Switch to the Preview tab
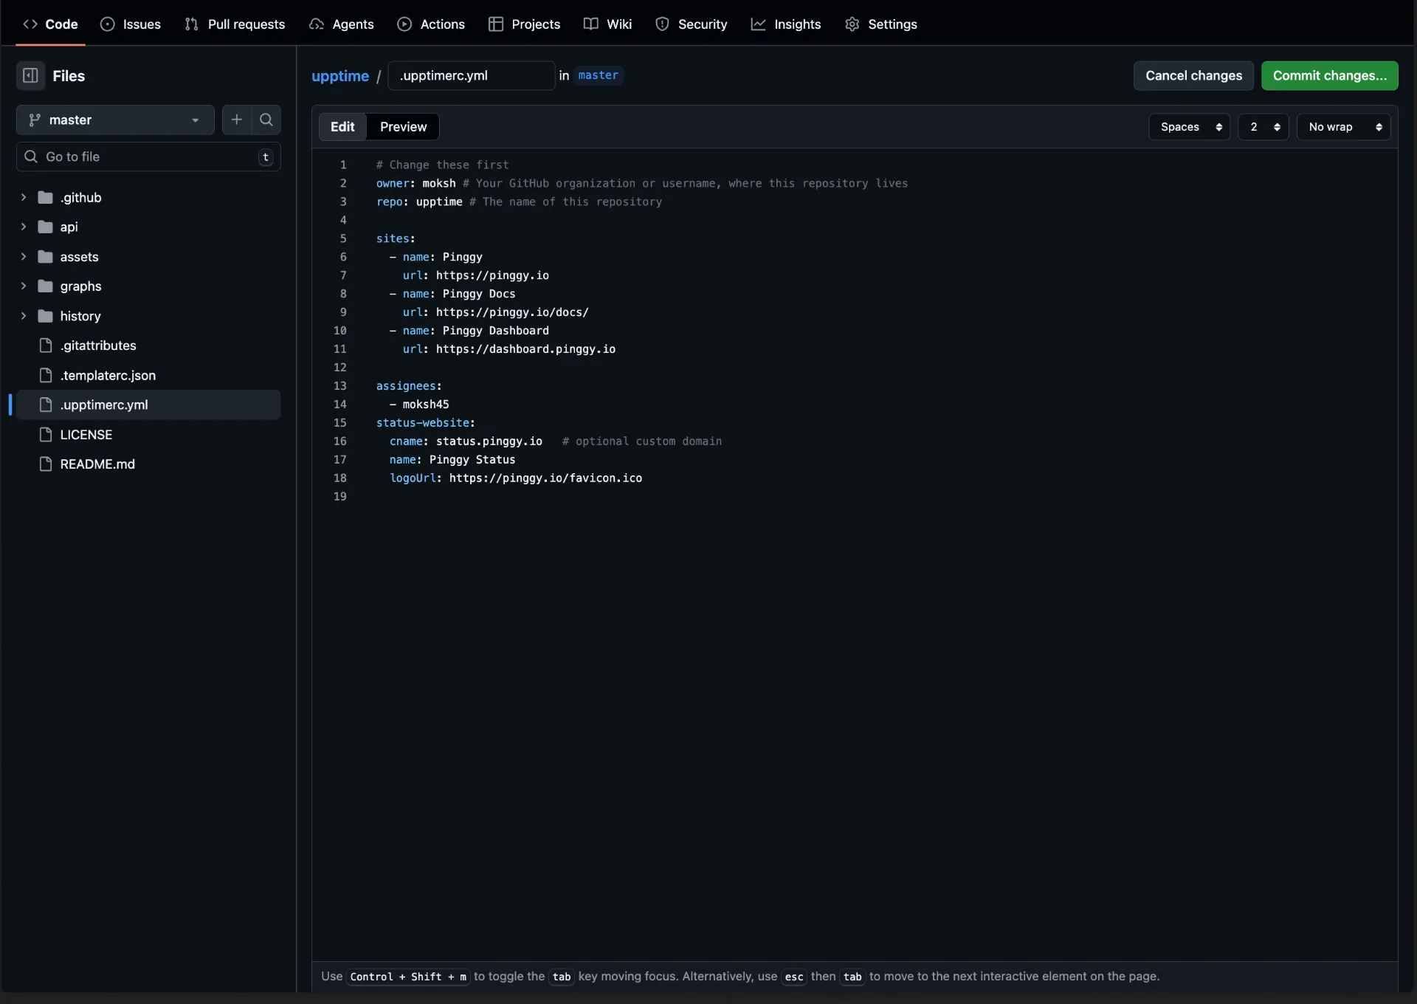 (x=402, y=126)
